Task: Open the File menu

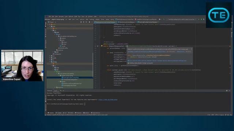Action: pos(50,16)
